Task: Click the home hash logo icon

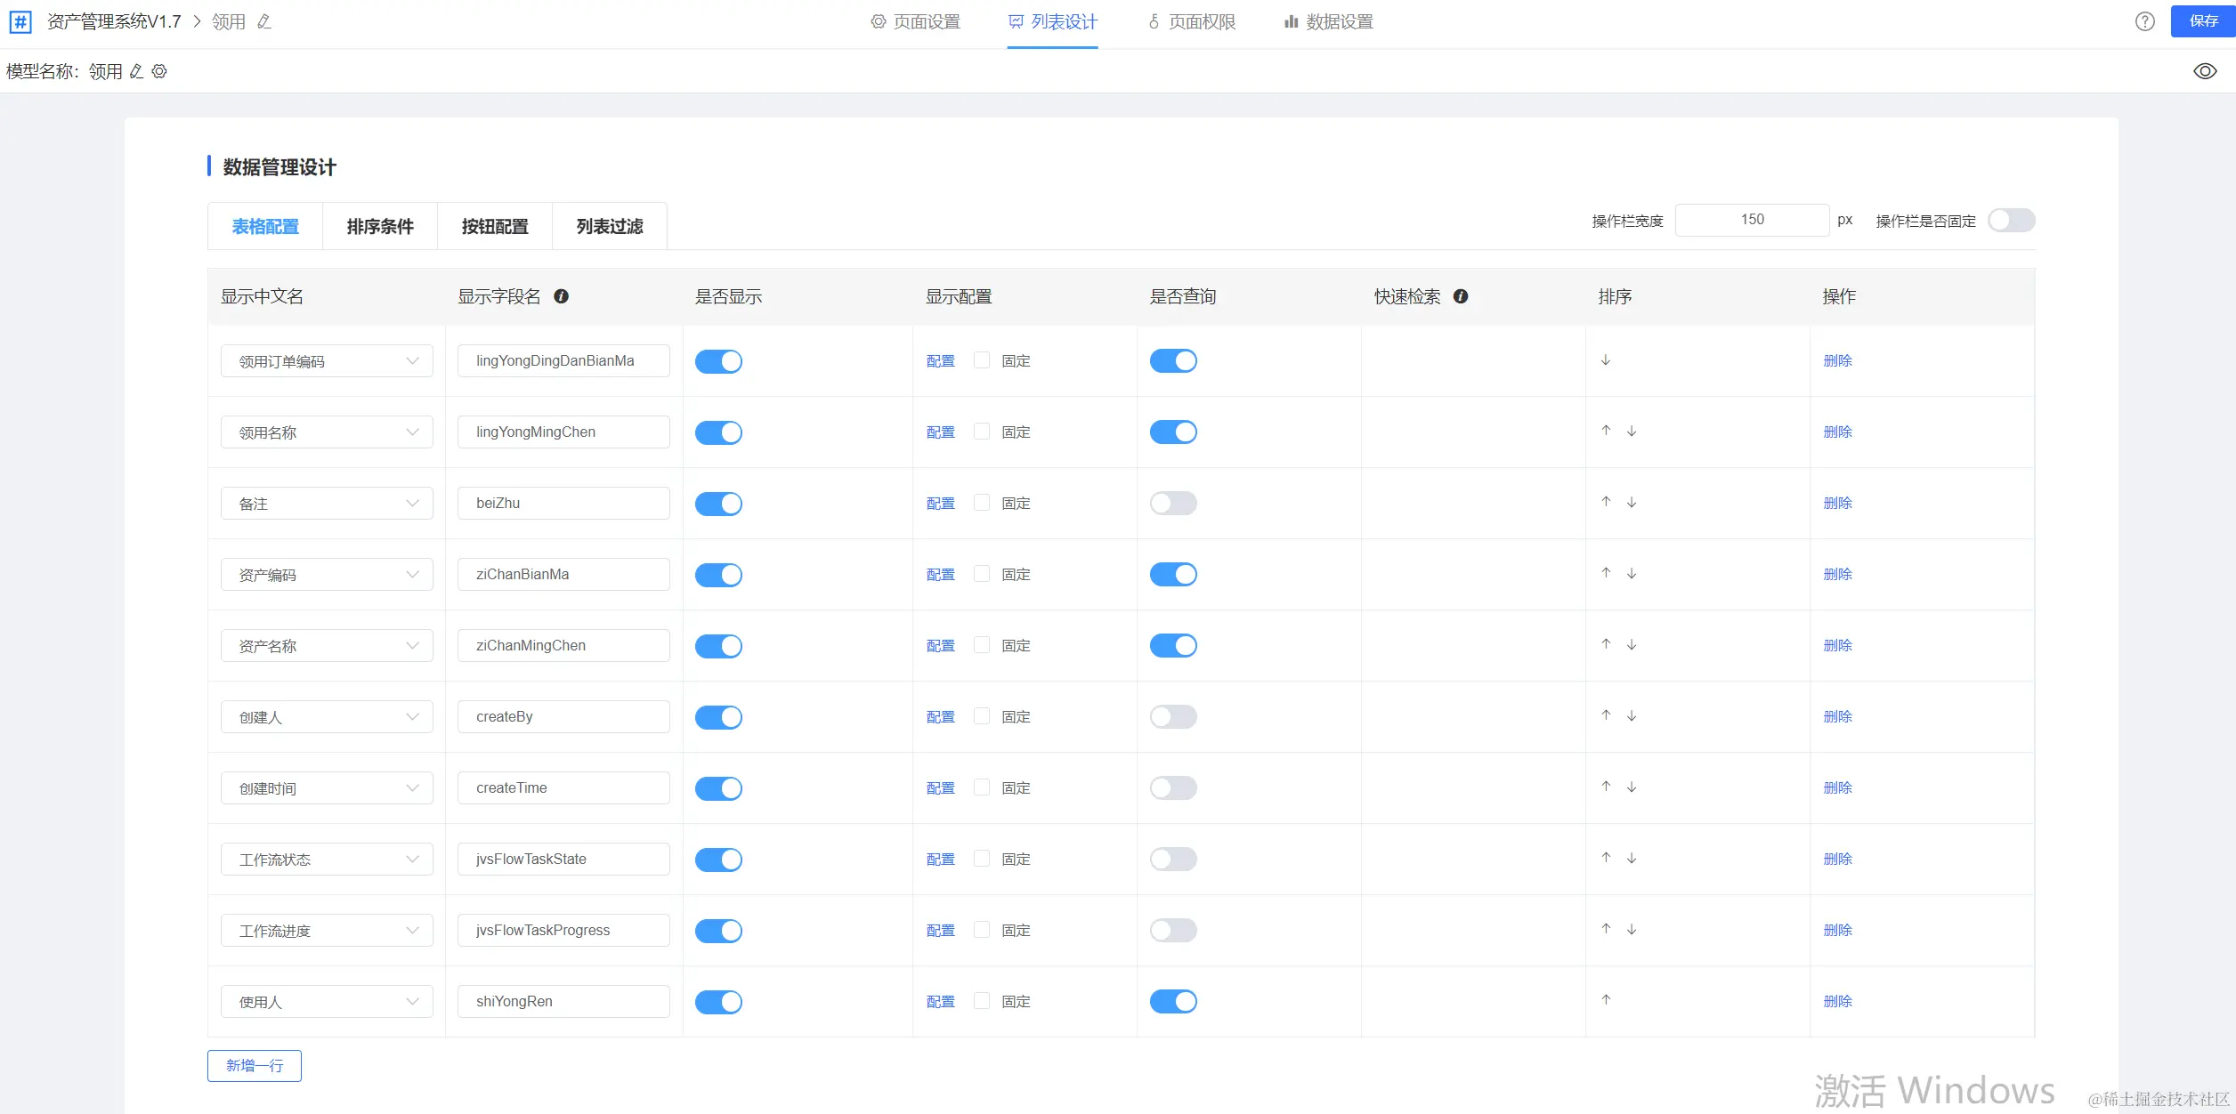Action: (20, 21)
